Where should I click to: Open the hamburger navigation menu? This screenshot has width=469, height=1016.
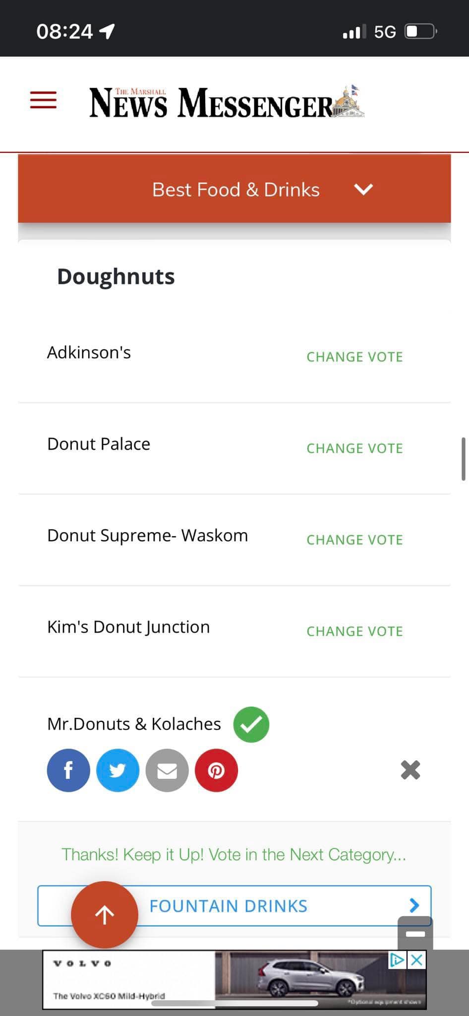(x=44, y=100)
